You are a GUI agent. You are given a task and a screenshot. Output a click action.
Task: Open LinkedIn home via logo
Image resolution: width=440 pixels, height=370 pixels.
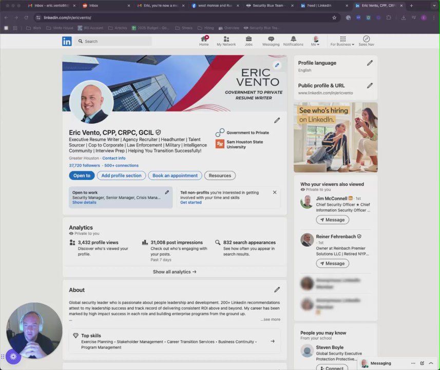[x=67, y=41]
